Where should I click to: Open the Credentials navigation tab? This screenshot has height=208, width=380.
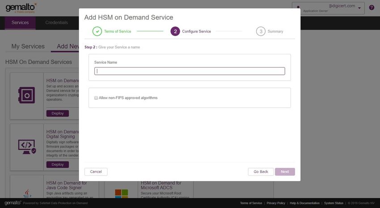(56, 23)
